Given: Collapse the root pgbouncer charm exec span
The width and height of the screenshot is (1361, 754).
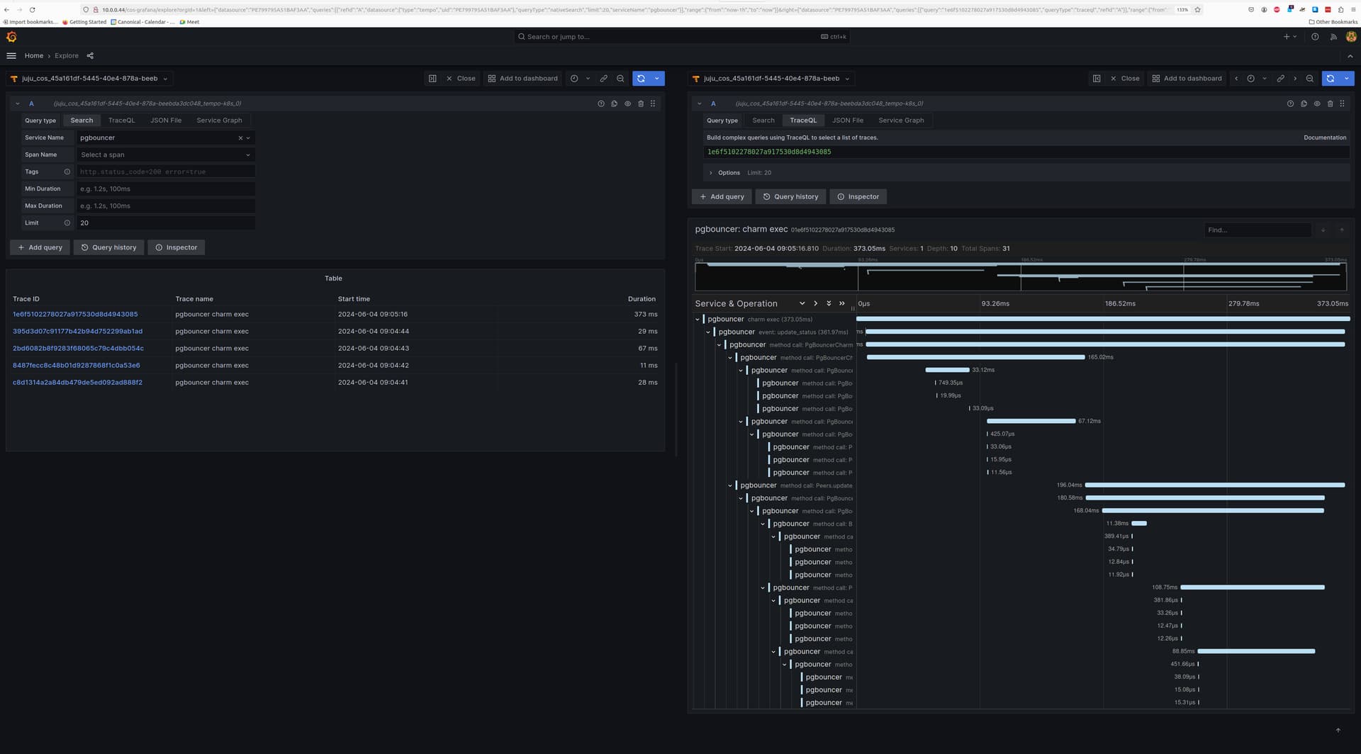Looking at the screenshot, I should [698, 320].
